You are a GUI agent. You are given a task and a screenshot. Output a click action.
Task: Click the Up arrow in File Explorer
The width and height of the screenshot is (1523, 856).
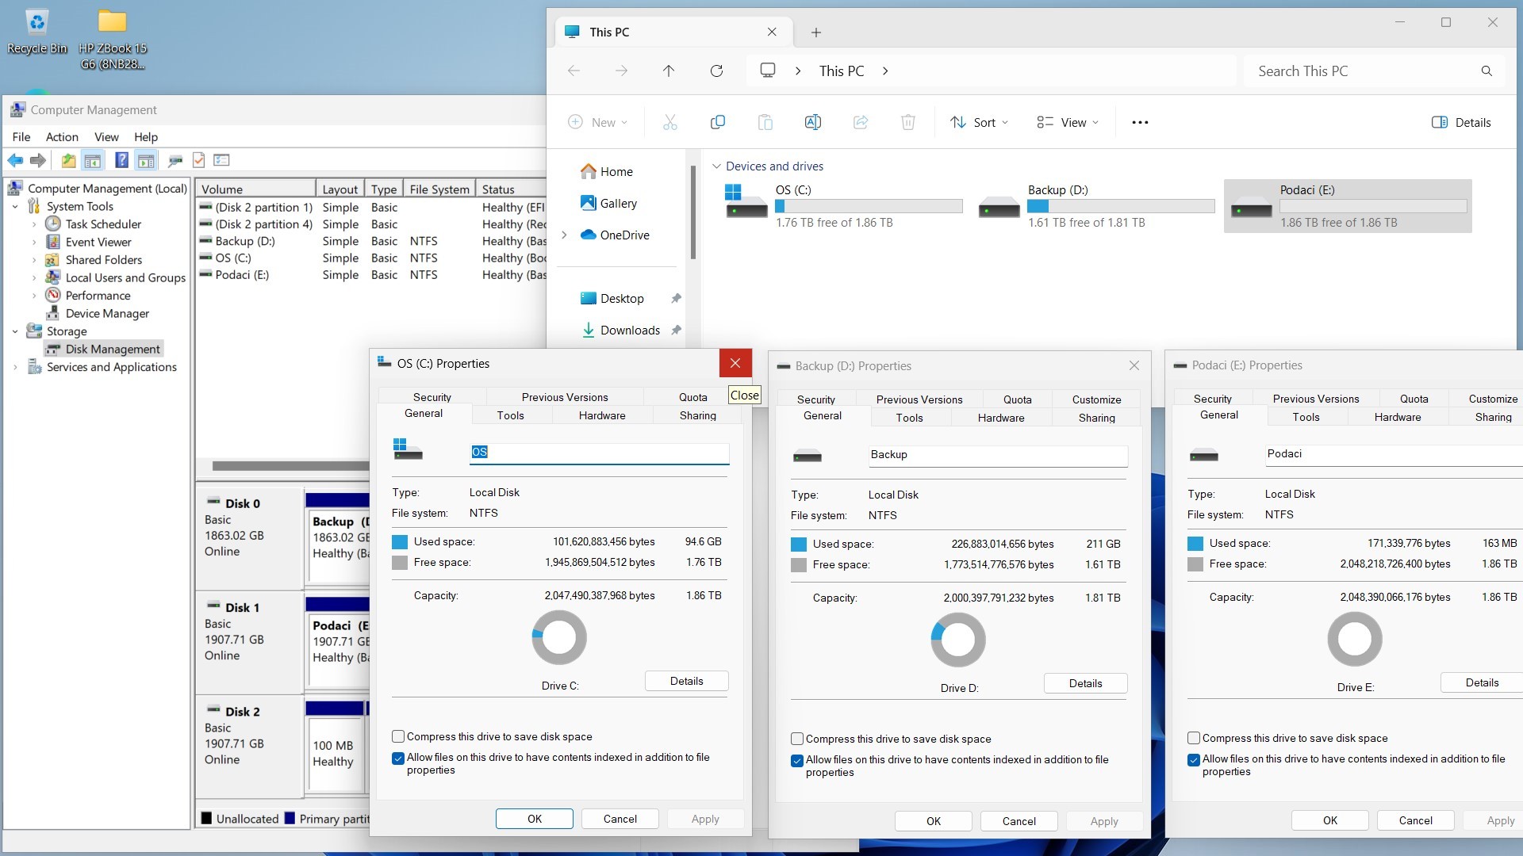[x=669, y=71]
